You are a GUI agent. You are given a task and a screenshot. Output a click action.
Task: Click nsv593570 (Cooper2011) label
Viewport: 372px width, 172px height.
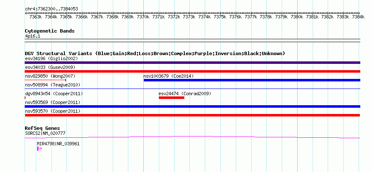[53, 111]
